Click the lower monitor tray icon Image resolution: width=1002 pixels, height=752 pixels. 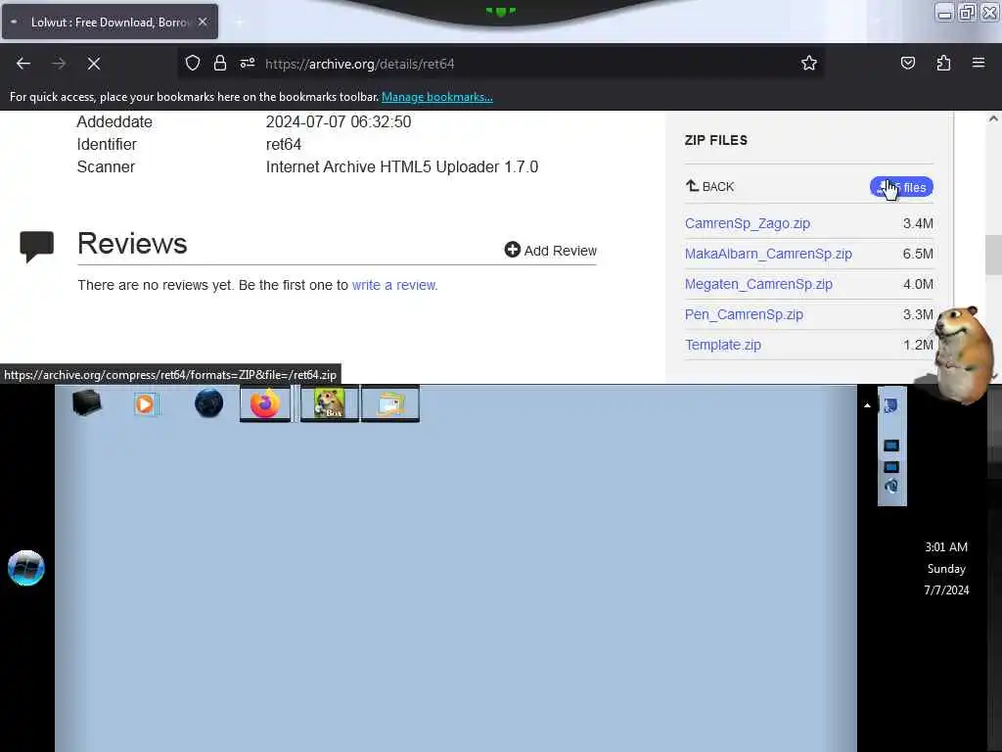891,467
